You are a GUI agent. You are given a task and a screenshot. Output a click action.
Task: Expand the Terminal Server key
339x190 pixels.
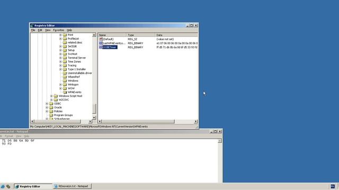click(x=60, y=58)
